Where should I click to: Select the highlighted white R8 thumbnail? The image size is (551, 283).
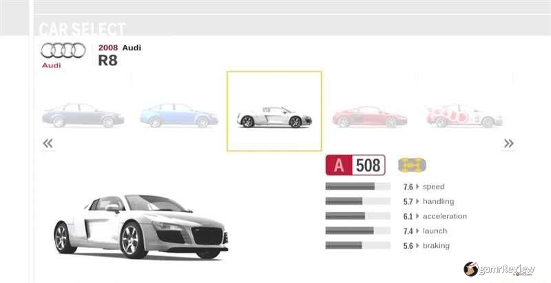(x=274, y=112)
